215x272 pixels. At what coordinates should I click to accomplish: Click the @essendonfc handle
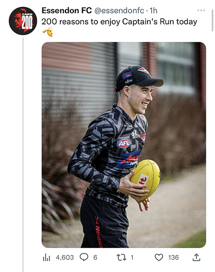click(119, 11)
